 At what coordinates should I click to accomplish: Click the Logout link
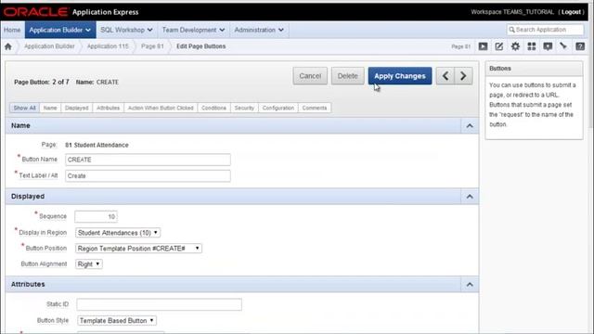(x=571, y=12)
